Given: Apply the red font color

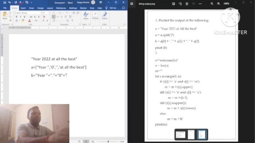Looking at the screenshot, I should (x=29, y=21).
